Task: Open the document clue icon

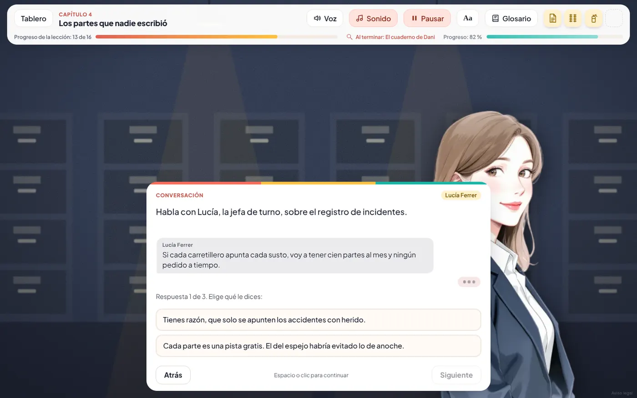Action: tap(552, 18)
